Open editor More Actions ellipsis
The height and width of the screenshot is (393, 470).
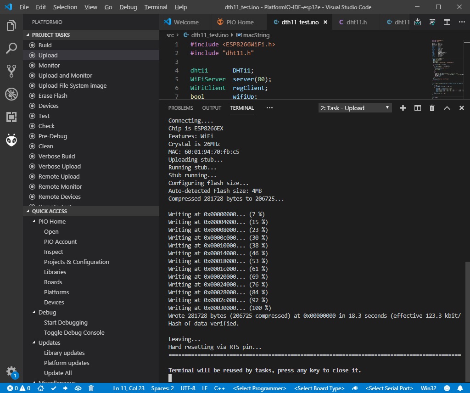462,22
